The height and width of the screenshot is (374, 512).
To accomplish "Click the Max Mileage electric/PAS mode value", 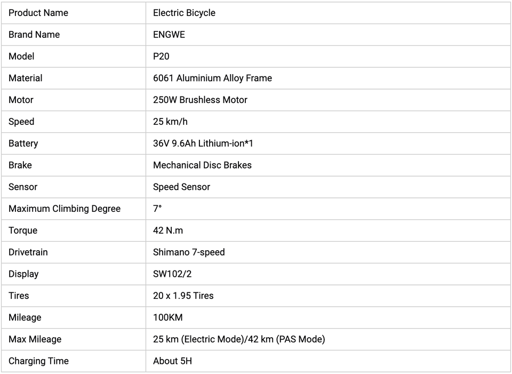I will [239, 339].
